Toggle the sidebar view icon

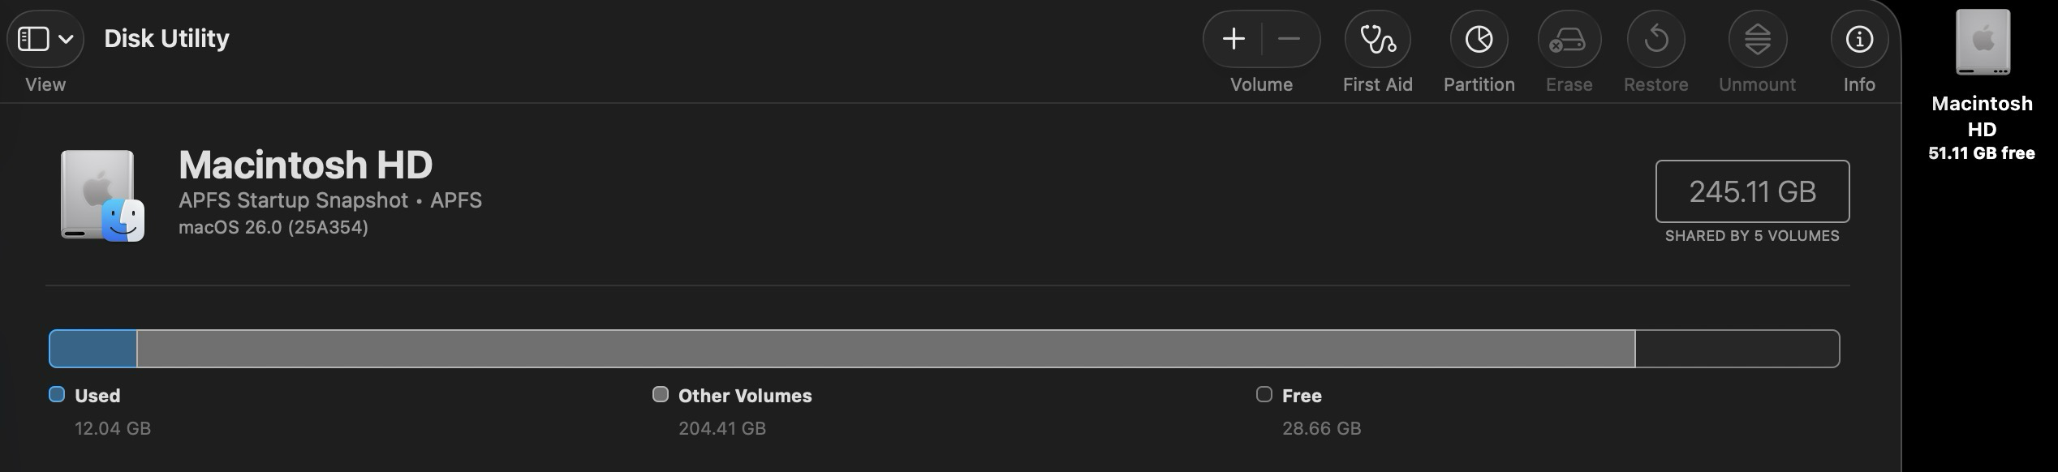point(33,39)
